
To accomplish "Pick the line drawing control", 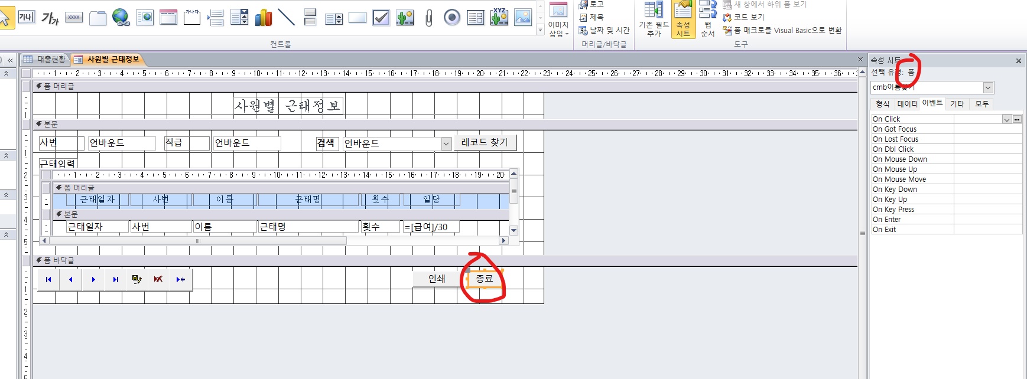I will coord(287,18).
